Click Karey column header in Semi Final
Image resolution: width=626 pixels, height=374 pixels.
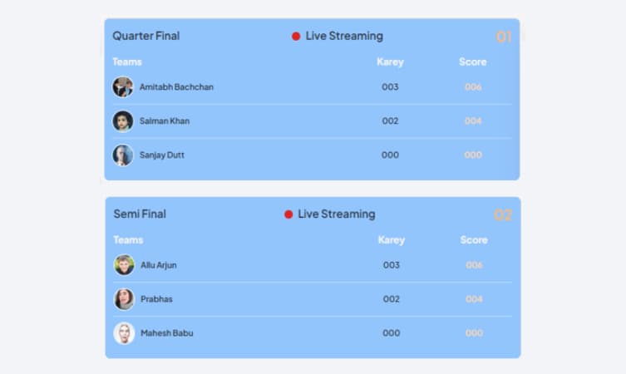[392, 240]
